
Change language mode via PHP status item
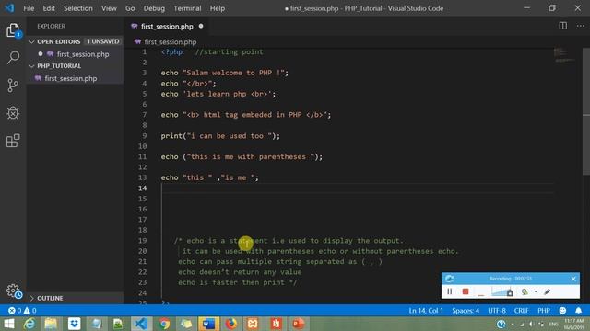[544, 311]
